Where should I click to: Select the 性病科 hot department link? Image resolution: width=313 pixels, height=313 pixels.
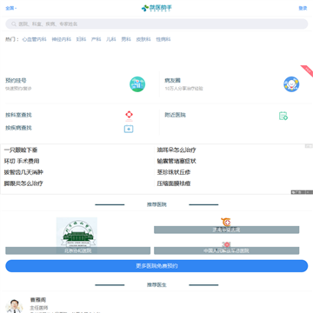coord(163,39)
